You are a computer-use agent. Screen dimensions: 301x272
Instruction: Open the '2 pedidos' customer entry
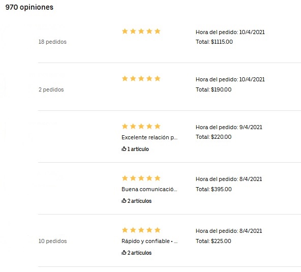point(51,89)
